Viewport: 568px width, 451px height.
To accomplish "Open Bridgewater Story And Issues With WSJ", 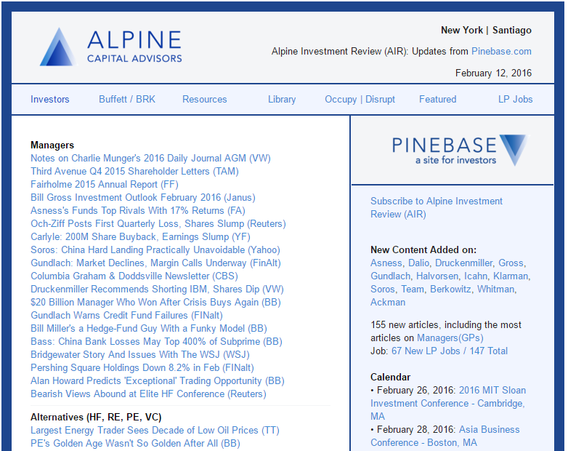I will click(140, 354).
